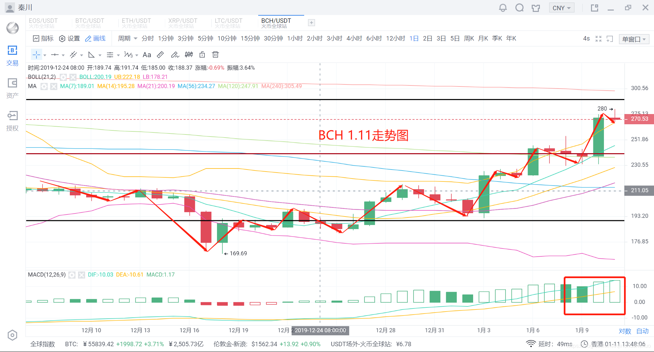The width and height of the screenshot is (654, 352).
Task: Select the pencil edit drawings tool
Action: pyautogui.click(x=175, y=55)
